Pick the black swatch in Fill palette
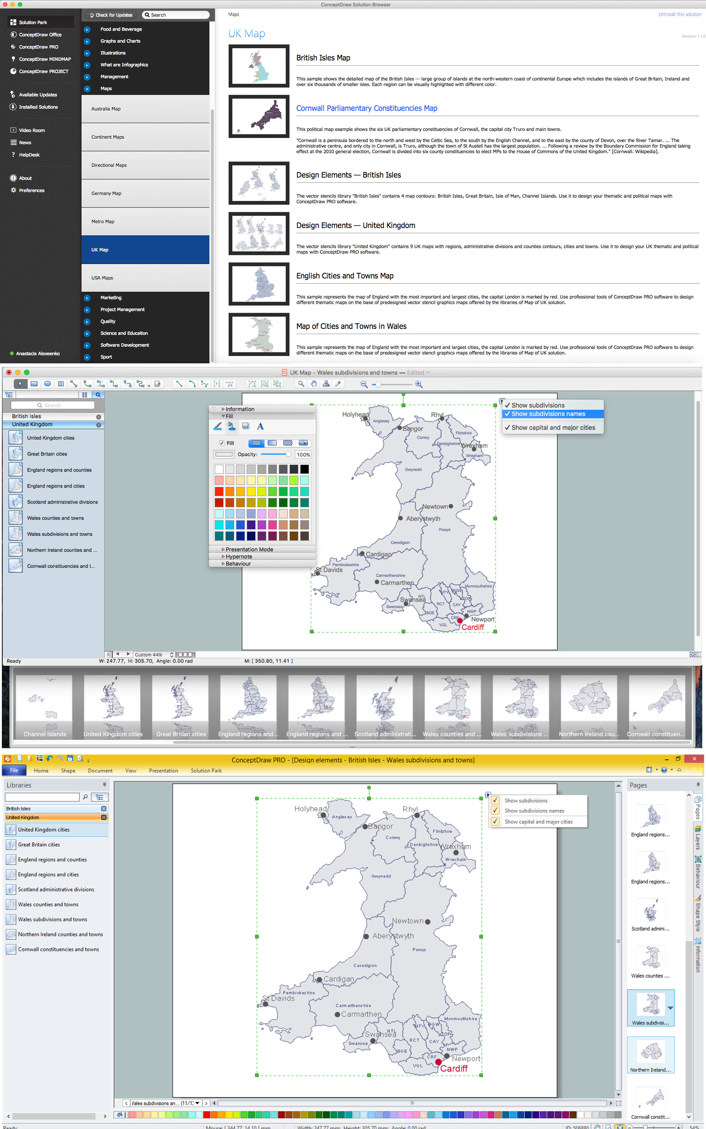The height and width of the screenshot is (1129, 706). [x=304, y=469]
